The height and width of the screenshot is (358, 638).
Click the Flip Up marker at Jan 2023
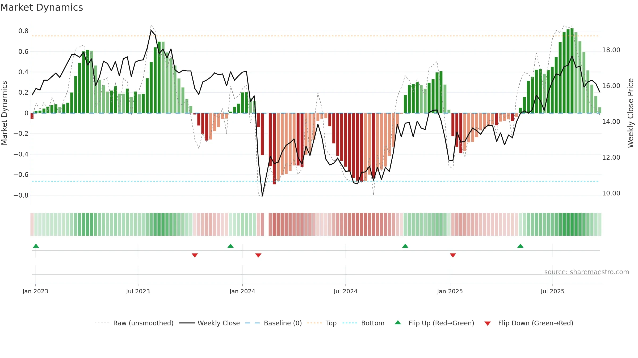[x=36, y=246]
